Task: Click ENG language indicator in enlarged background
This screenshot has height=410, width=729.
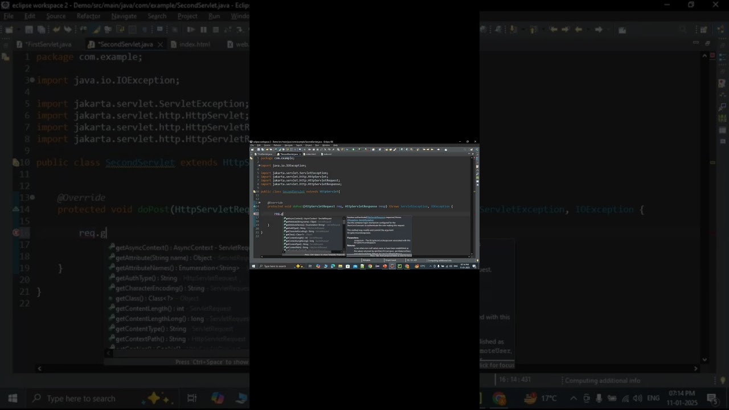Action: [x=654, y=398]
